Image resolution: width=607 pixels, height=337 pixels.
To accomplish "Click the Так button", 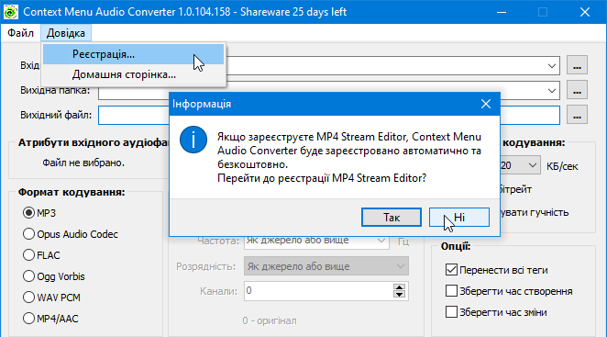I will click(392, 218).
